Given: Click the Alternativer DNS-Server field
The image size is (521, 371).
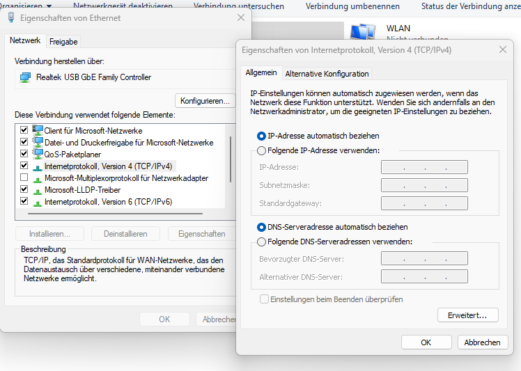Looking at the screenshot, I should tap(424, 276).
